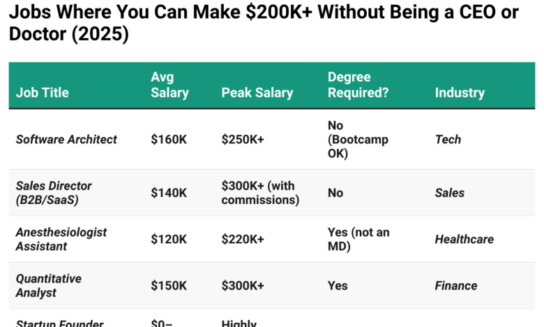544x327 pixels.
Task: Click the Peak Salary column header
Action: click(257, 93)
